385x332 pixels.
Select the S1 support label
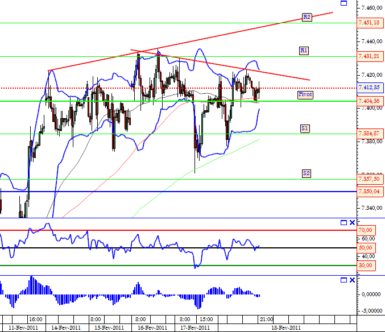point(305,128)
